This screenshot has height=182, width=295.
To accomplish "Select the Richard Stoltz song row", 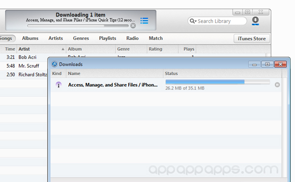I will [24, 75].
